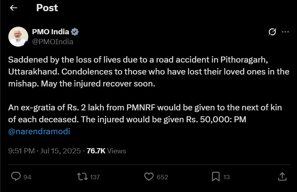Bookmark this post
Viewport: 297px width, 192px height.
(215, 176)
